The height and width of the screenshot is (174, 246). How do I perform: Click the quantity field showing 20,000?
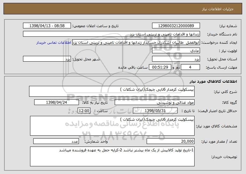pyautogui.click(x=171, y=141)
